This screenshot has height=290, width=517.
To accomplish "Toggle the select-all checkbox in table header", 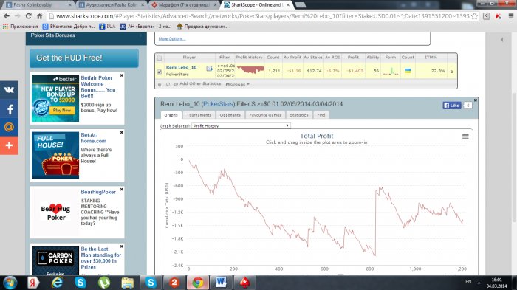I will click(x=160, y=58).
